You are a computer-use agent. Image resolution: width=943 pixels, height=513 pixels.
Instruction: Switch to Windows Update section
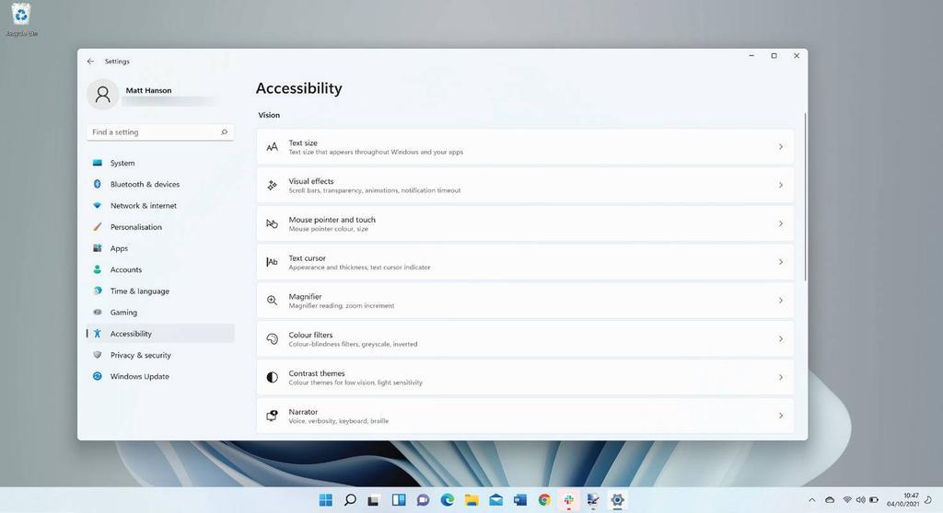coord(160,376)
